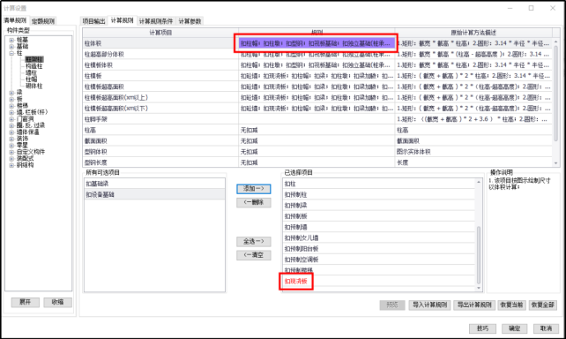The image size is (566, 339).
Task: Switch to the 计算参数 tab
Action: point(190,21)
